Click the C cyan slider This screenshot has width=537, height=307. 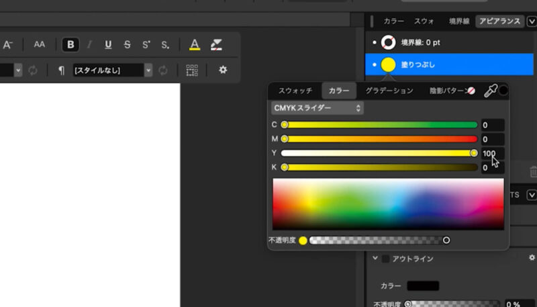pyautogui.click(x=379, y=125)
